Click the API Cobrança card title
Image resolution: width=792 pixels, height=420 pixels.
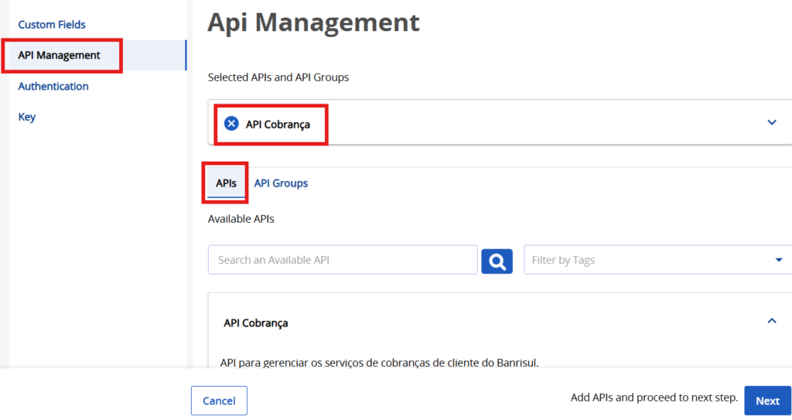point(256,323)
